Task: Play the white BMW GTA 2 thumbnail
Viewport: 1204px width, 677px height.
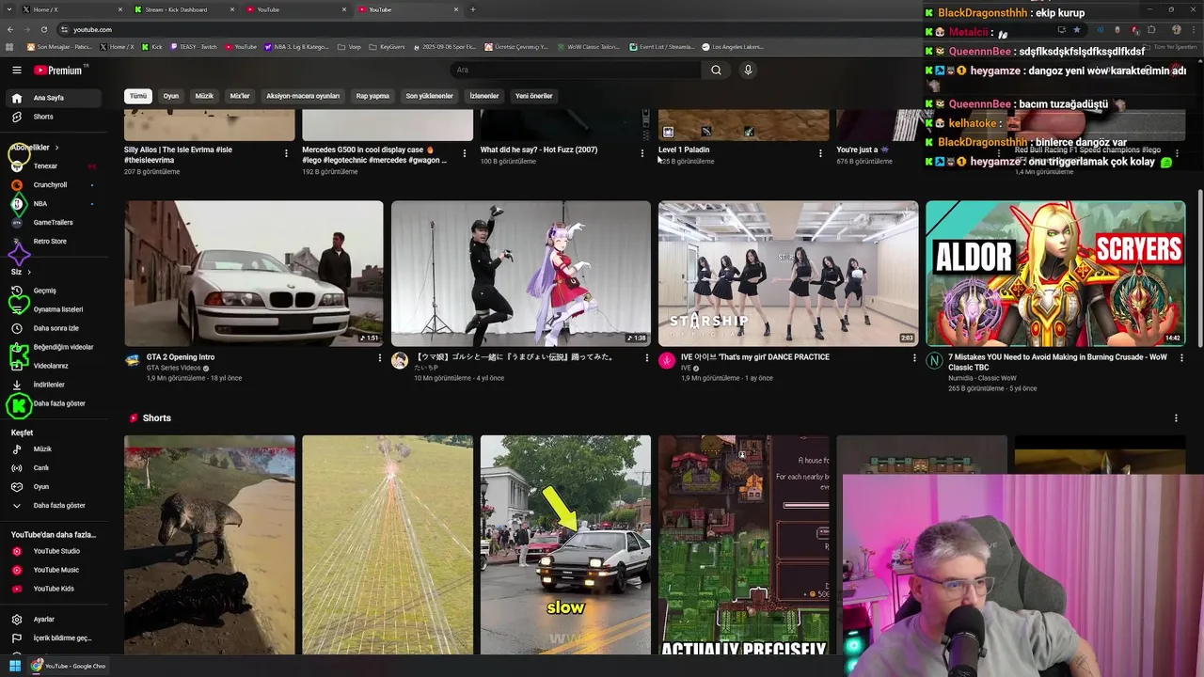Action: (x=254, y=274)
